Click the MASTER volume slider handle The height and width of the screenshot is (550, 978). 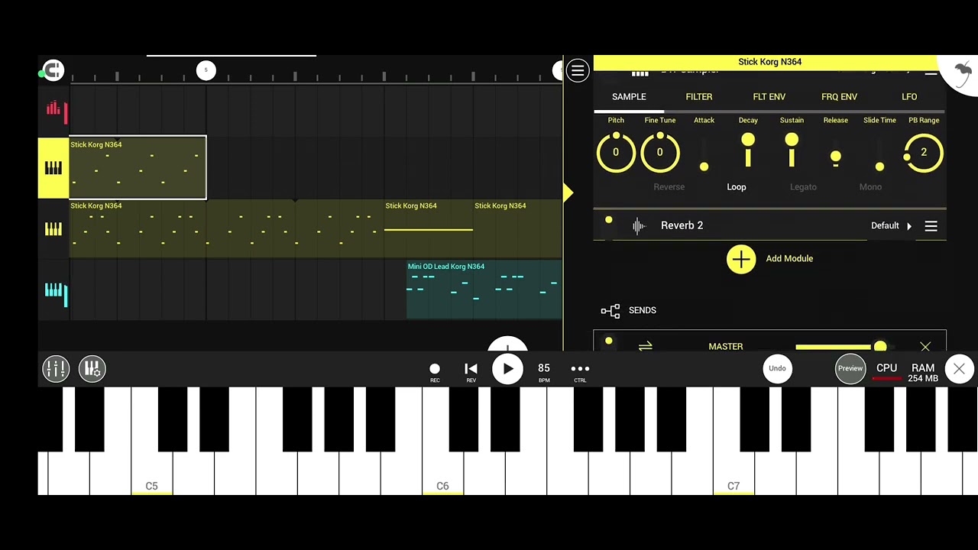click(880, 347)
